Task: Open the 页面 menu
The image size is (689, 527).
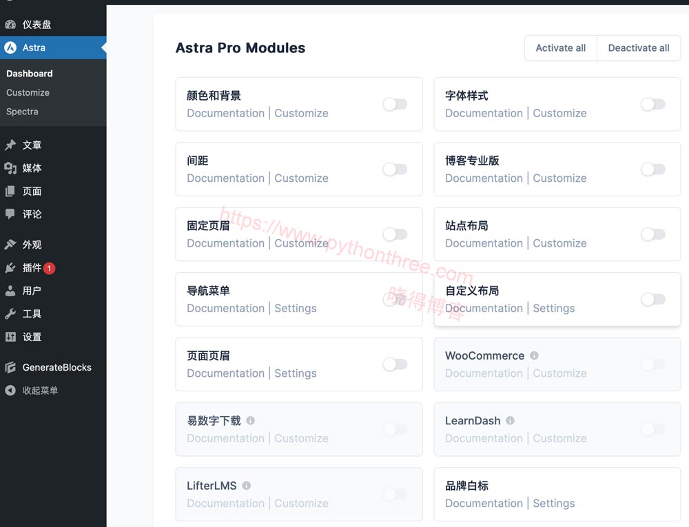Action: pos(53,191)
